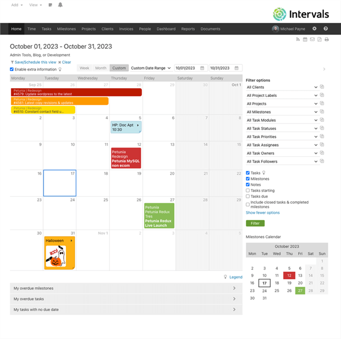Go to the Reports tab
341x339 pixels.
click(x=188, y=29)
